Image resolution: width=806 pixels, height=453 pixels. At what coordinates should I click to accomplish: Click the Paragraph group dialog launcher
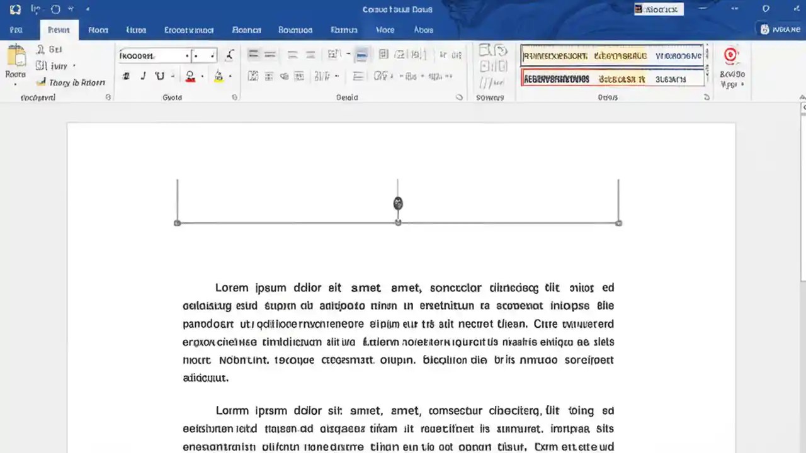459,98
